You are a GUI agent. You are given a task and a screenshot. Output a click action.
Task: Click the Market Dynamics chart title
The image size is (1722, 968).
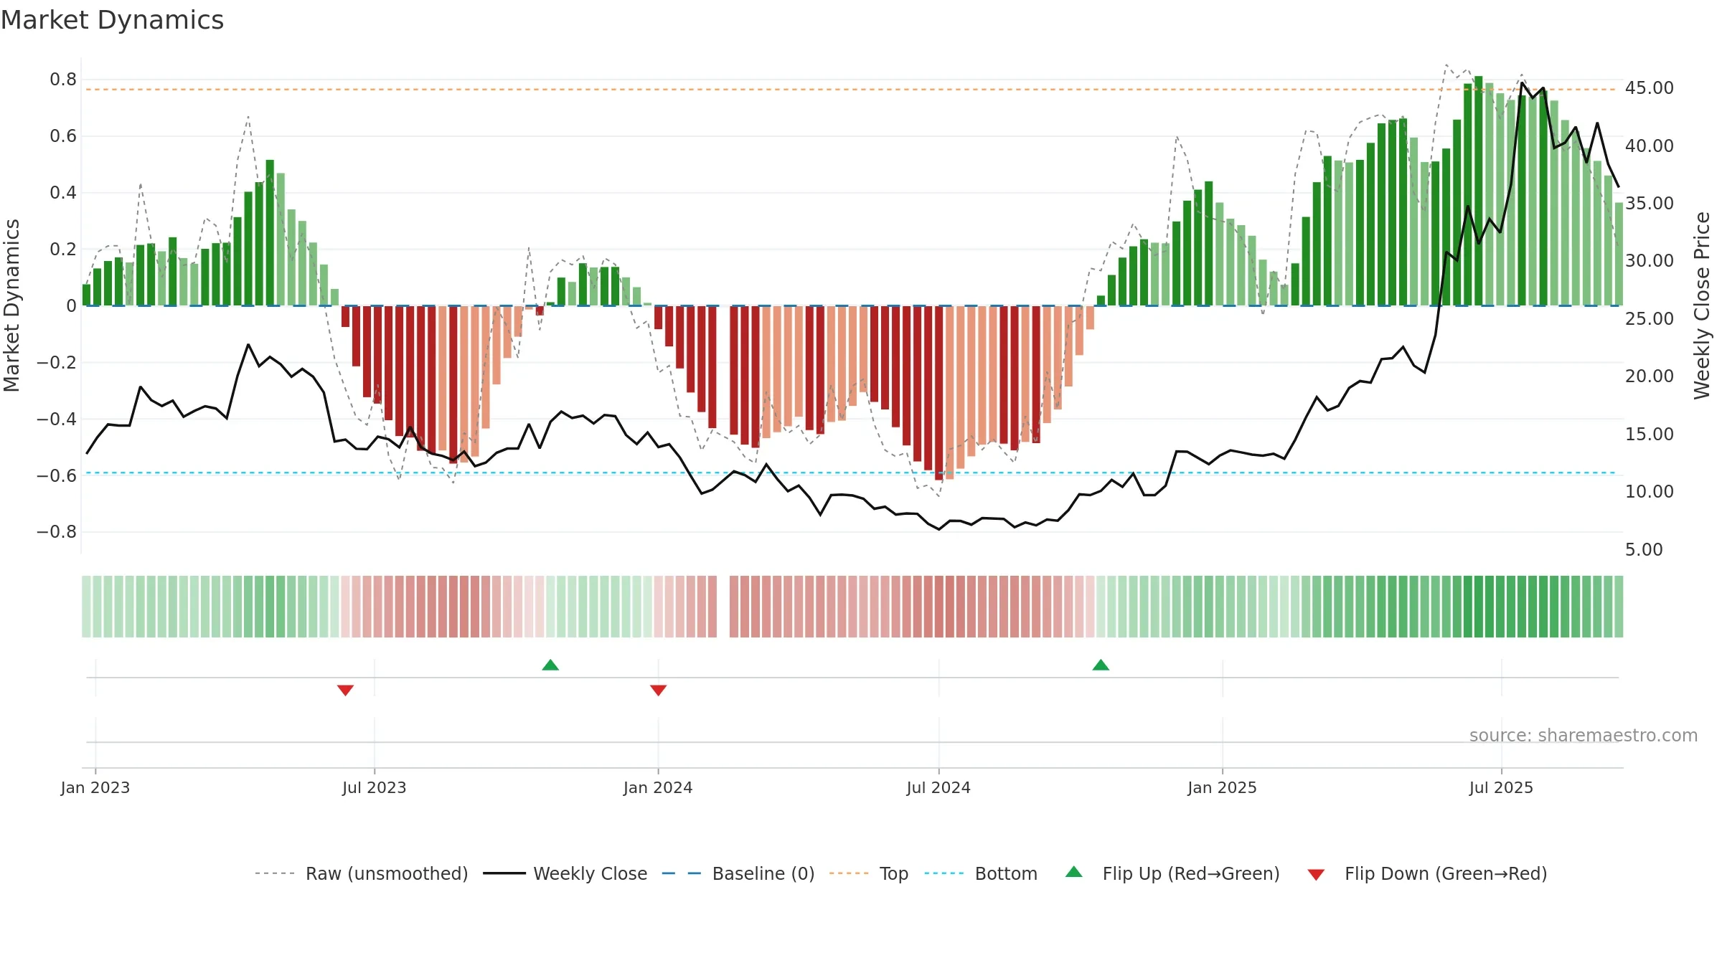coord(112,20)
